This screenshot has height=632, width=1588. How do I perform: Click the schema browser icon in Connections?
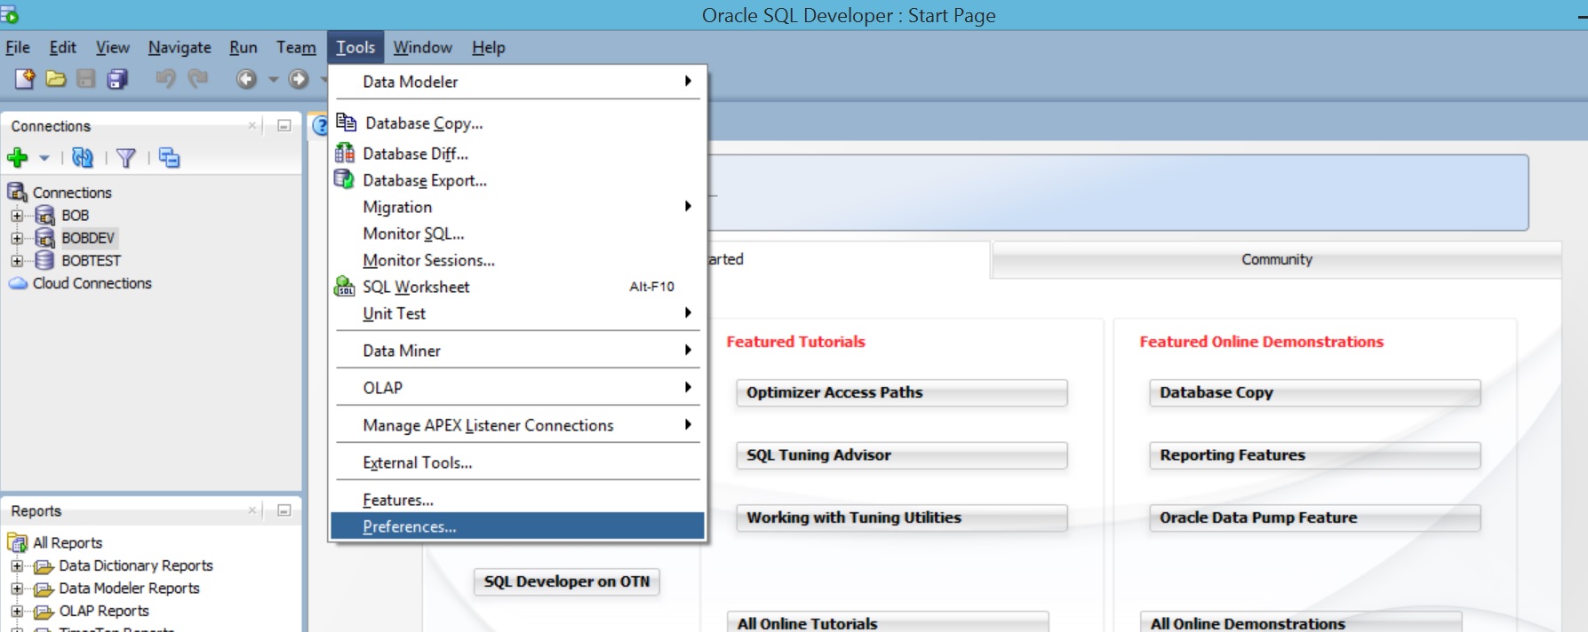coord(169,158)
